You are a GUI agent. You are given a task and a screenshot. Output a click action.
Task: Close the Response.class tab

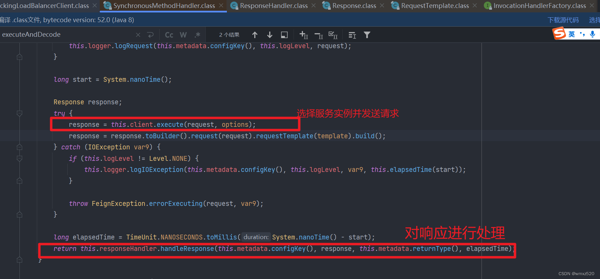(382, 6)
